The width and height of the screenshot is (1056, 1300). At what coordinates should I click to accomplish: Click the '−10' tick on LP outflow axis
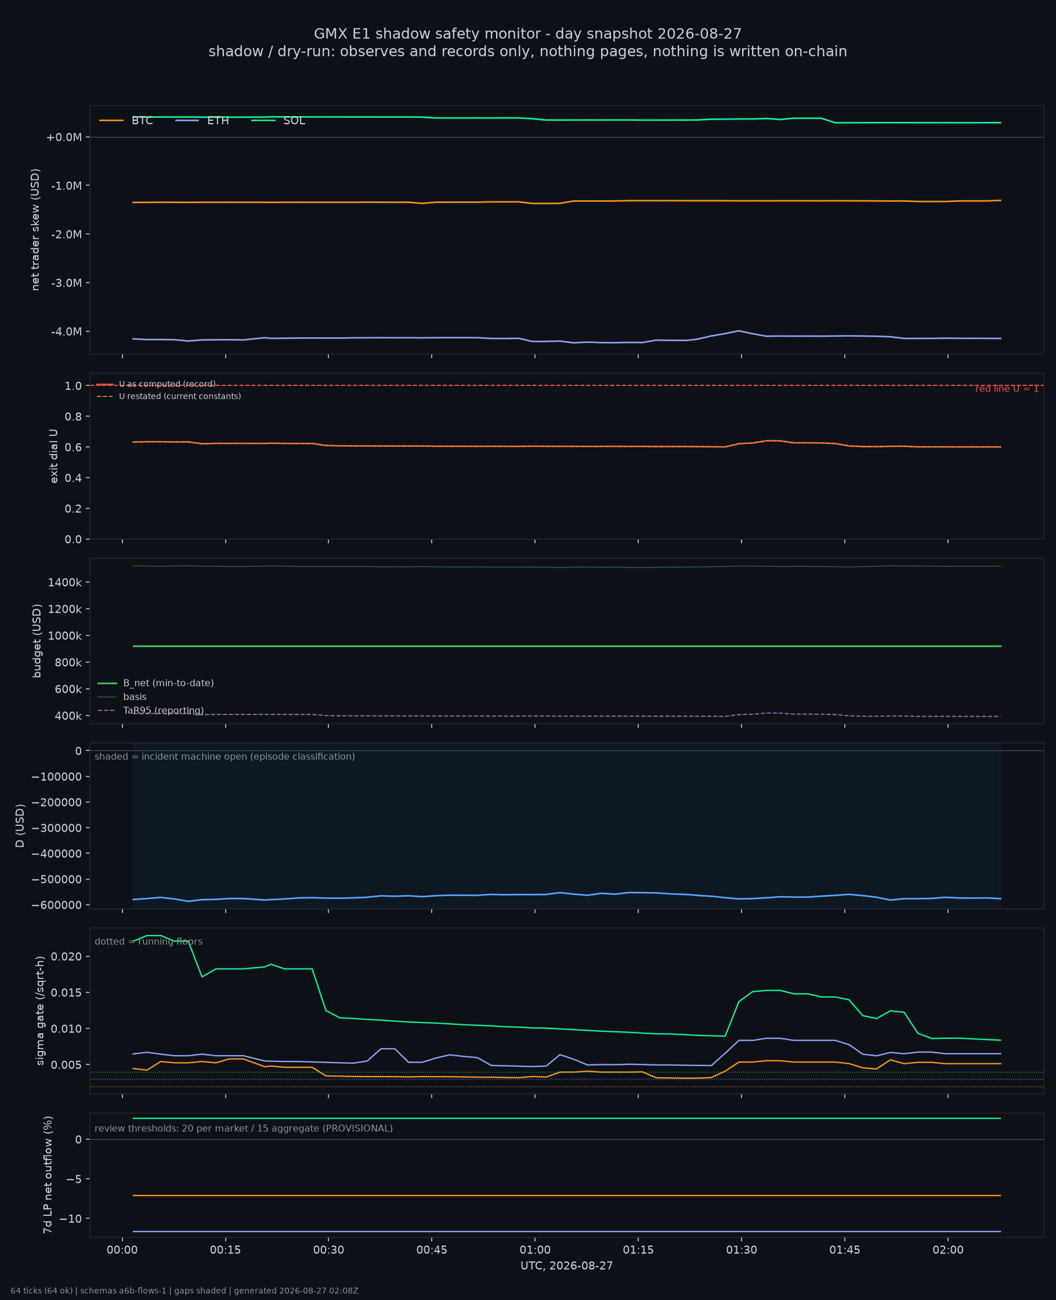[x=71, y=1219]
